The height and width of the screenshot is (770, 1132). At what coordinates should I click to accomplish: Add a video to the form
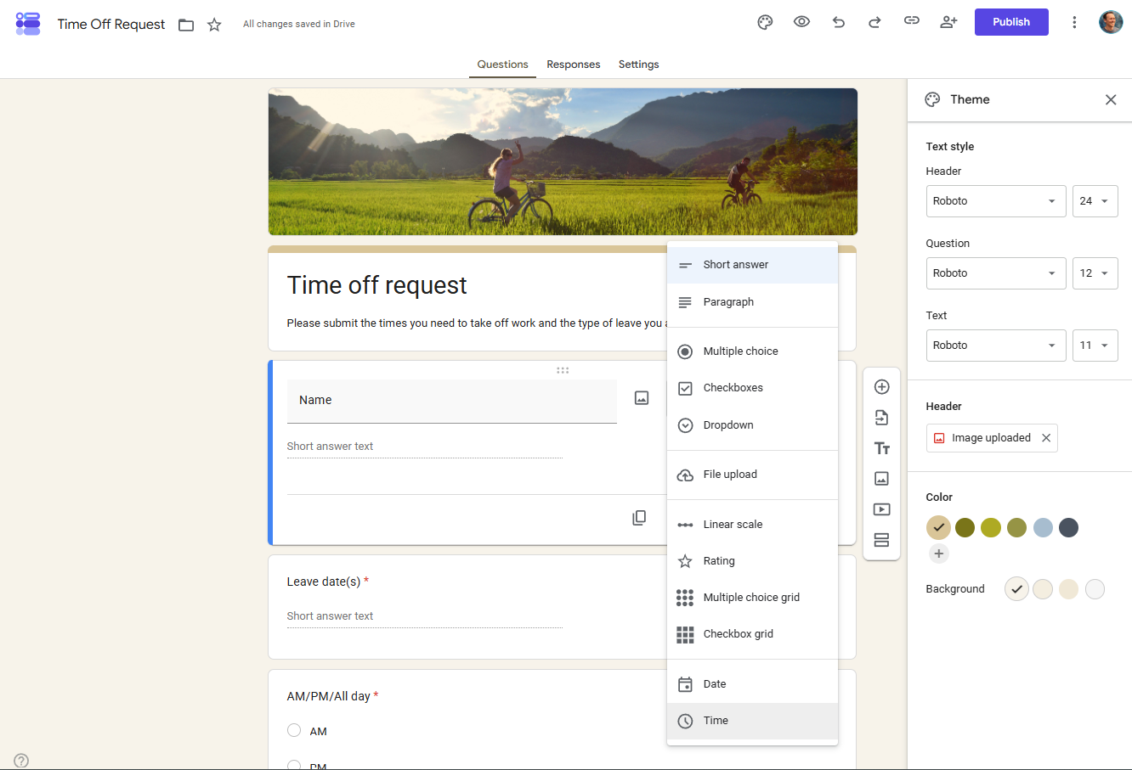(x=882, y=509)
